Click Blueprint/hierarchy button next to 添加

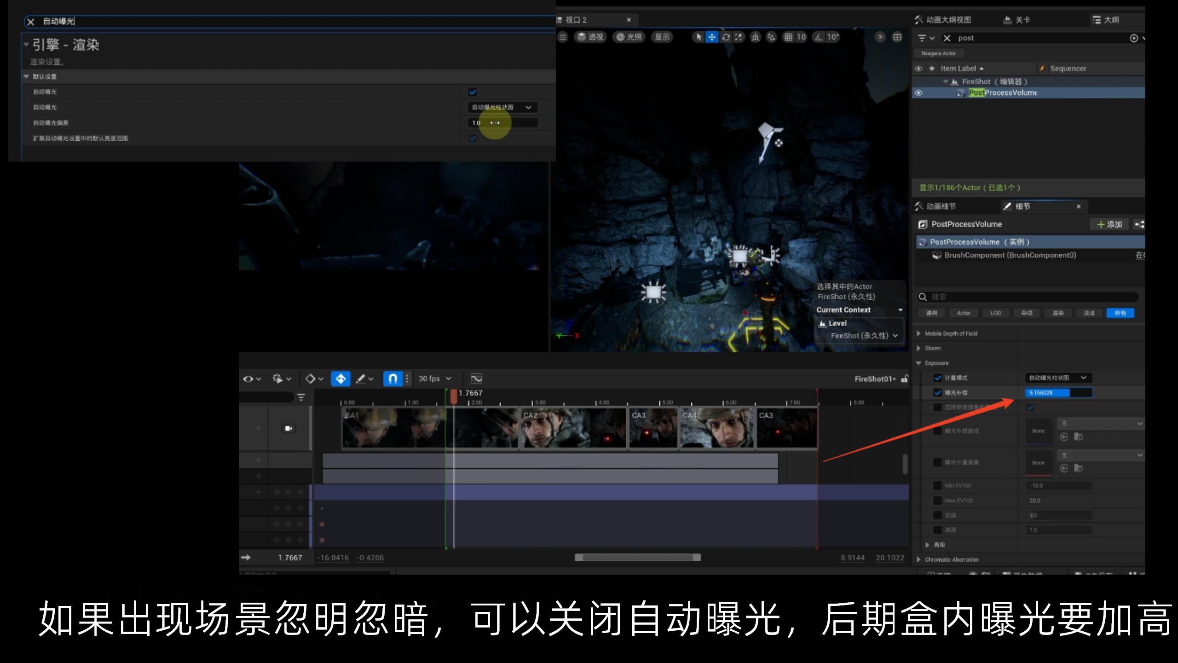1139,224
